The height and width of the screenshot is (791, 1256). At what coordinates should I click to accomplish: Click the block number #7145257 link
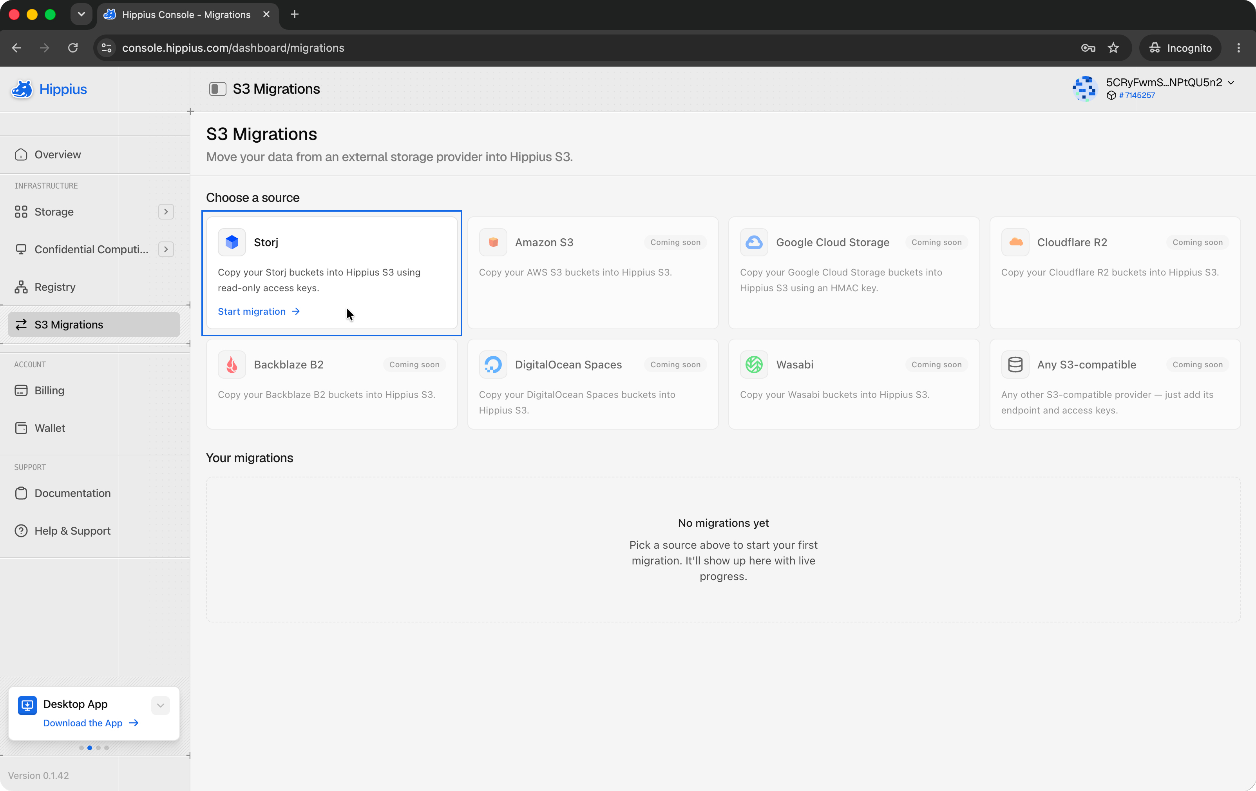point(1137,96)
